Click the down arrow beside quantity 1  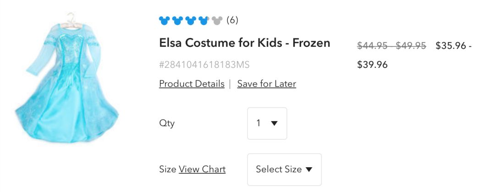click(x=274, y=123)
